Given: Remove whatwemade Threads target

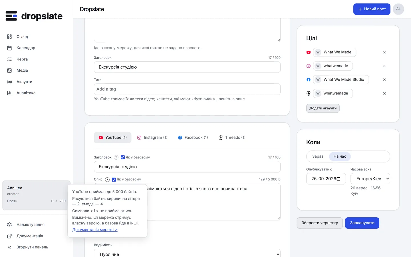Looking at the screenshot, I should (384, 93).
